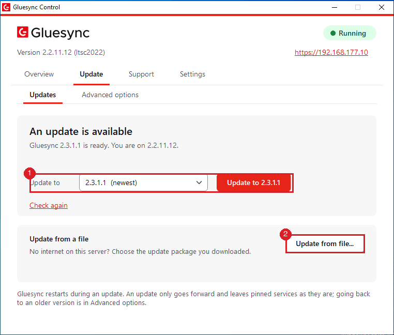Image resolution: width=394 pixels, height=335 pixels.
Task: Click the Update from a file heading
Action: (x=59, y=239)
